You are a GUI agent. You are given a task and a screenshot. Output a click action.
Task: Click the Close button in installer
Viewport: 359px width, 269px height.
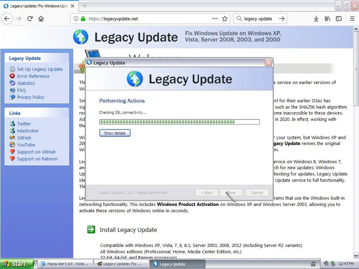point(231,193)
